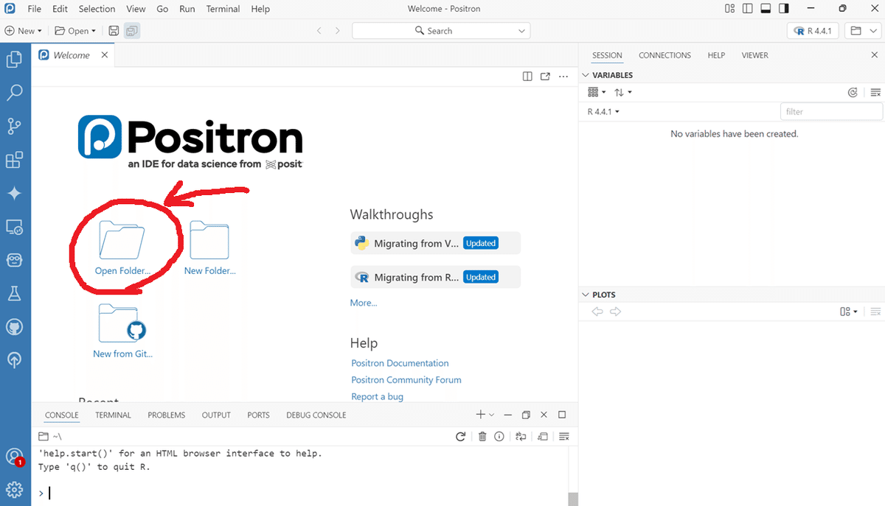Toggle the bottom panel visibility
Screen dimensions: 885x506
coord(765,8)
